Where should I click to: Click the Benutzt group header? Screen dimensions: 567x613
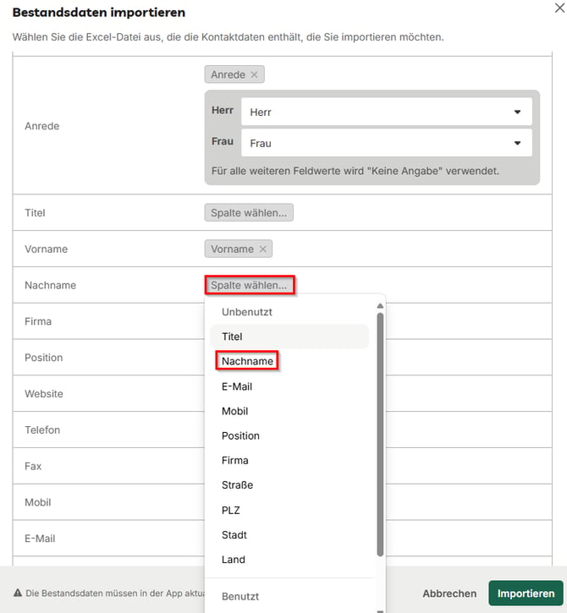point(240,596)
